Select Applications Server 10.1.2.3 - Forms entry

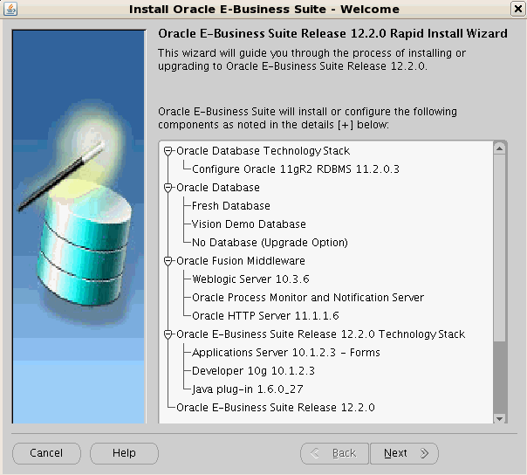(285, 353)
